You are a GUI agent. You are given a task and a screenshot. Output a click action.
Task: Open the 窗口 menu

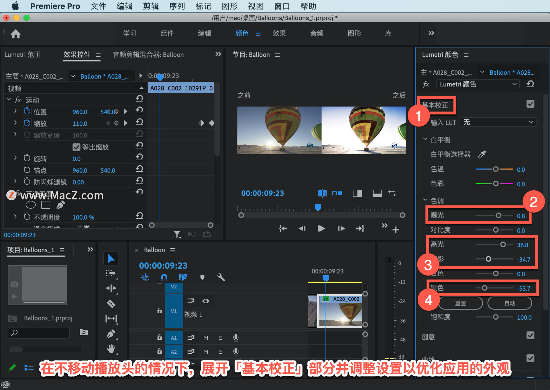coord(282,6)
